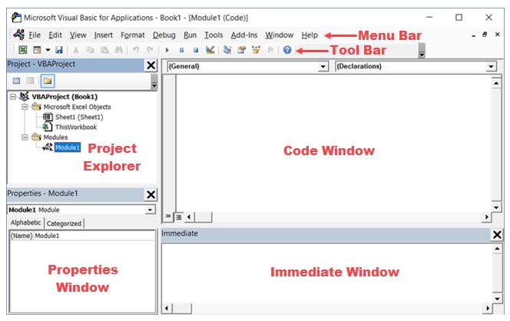Open the File menu
This screenshot has width=510, height=321.
tap(35, 35)
